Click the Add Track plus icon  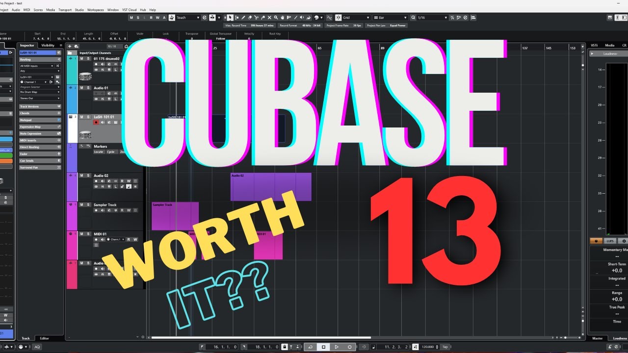tap(70, 47)
